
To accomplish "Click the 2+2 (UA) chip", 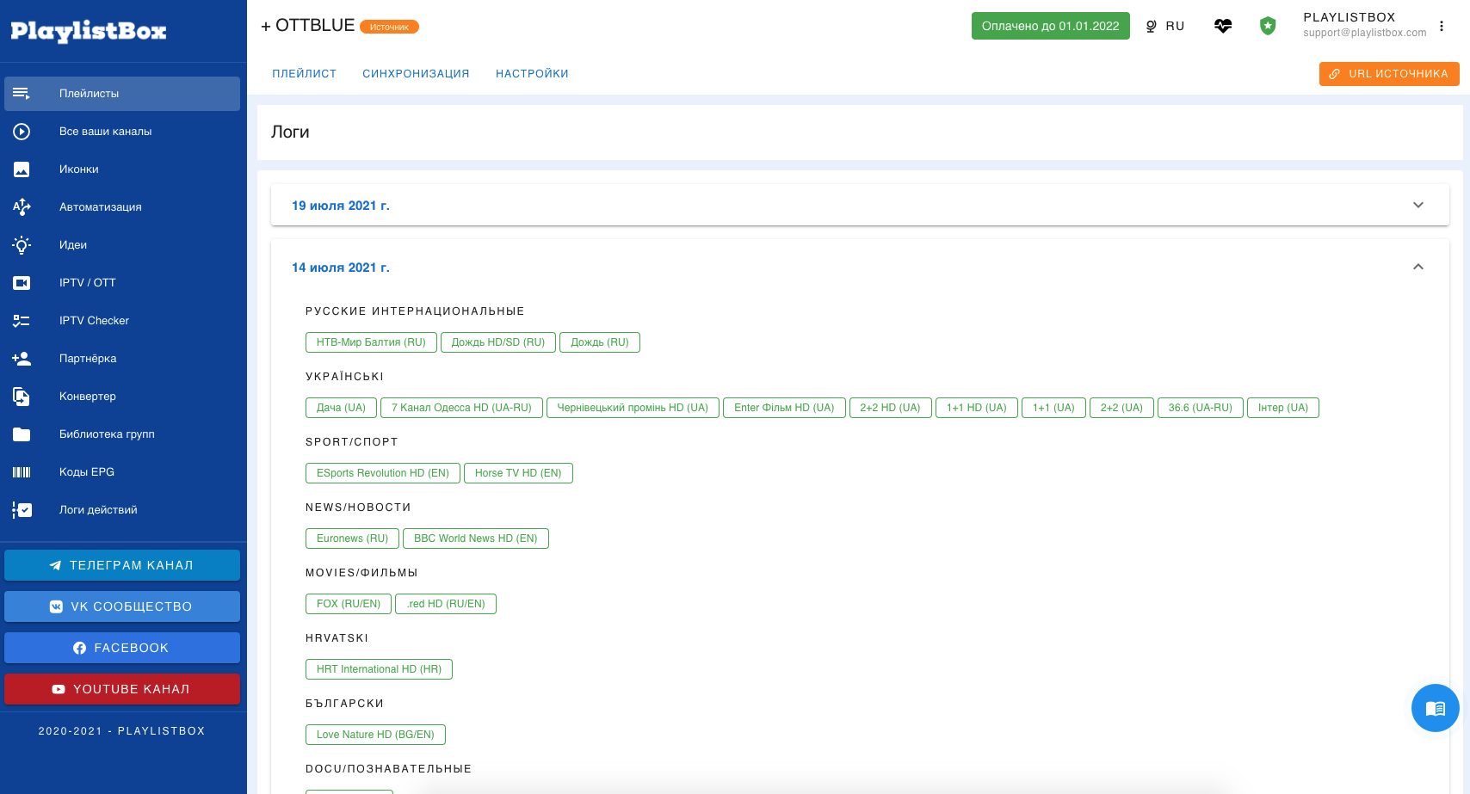I will (1121, 408).
